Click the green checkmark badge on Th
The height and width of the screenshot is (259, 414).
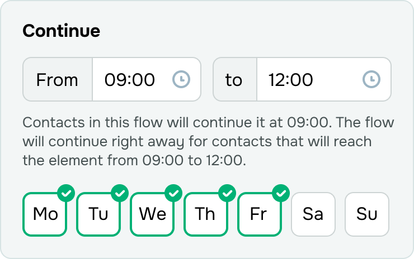227,193
